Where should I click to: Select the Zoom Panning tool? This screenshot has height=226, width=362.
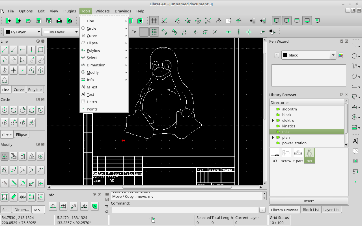pyautogui.click(x=238, y=21)
